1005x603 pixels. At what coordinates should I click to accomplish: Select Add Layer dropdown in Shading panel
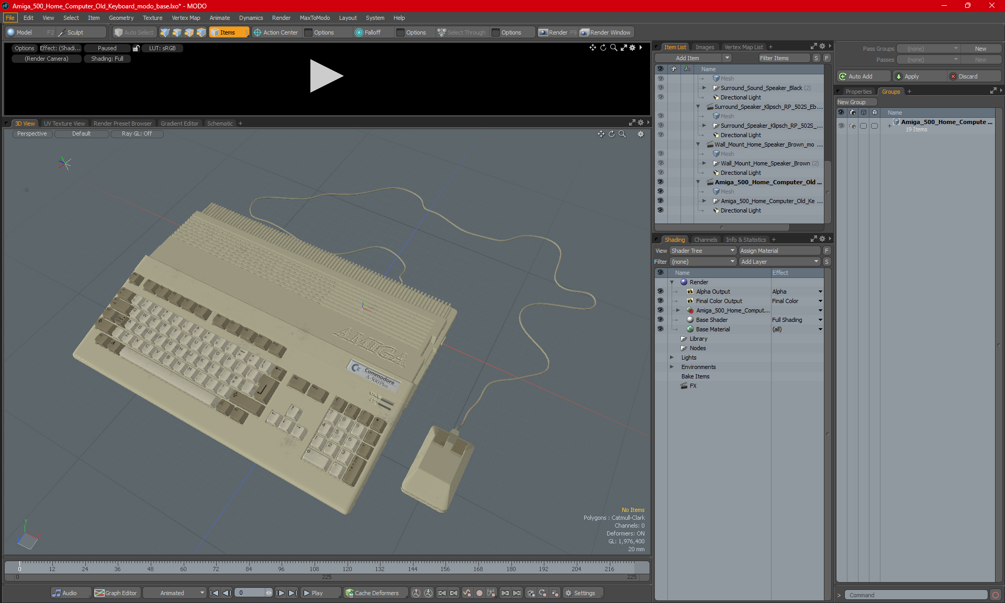[x=779, y=261]
